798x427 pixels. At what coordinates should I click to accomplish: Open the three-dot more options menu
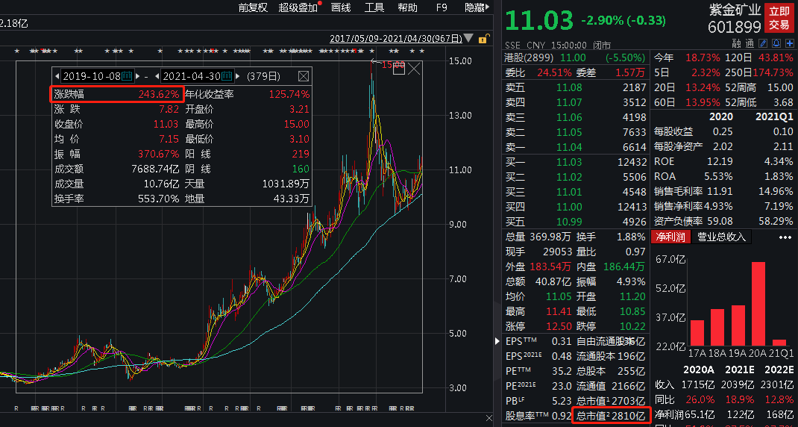coord(785,237)
